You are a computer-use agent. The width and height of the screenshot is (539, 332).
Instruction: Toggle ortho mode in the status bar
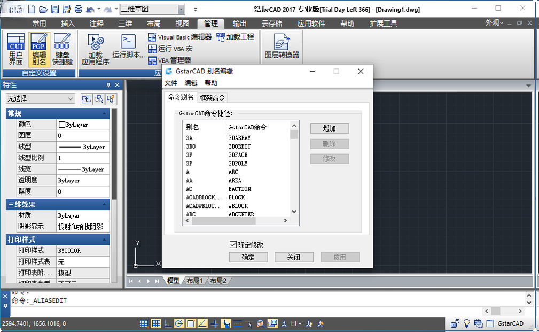168,323
